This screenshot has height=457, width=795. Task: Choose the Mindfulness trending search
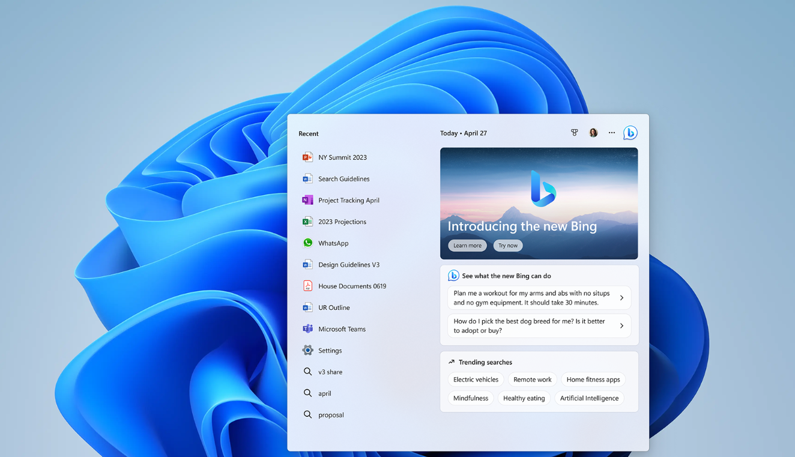click(471, 398)
